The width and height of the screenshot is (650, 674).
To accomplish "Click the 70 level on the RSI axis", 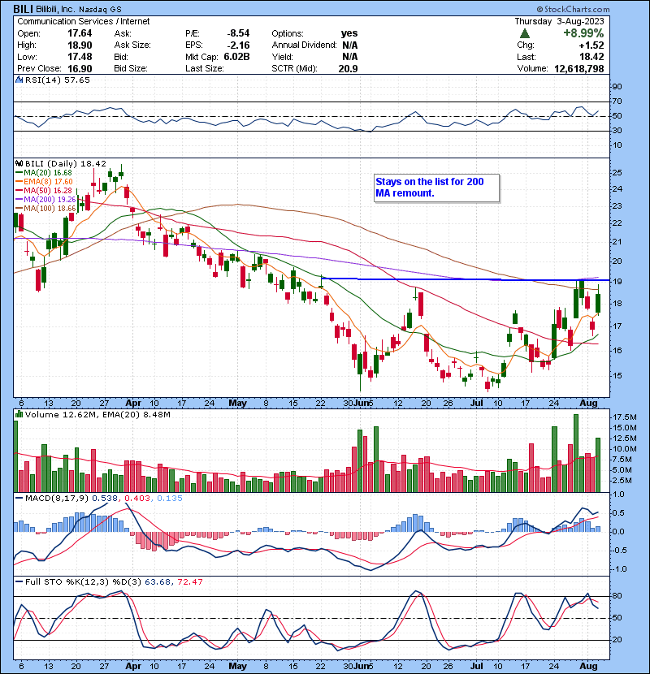I will pyautogui.click(x=617, y=102).
